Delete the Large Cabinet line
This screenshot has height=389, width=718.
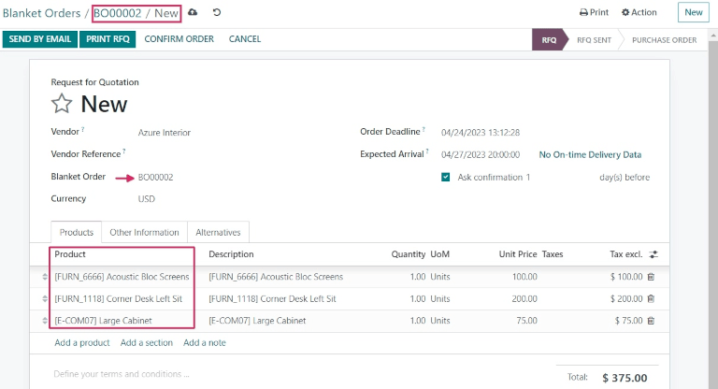tap(651, 320)
